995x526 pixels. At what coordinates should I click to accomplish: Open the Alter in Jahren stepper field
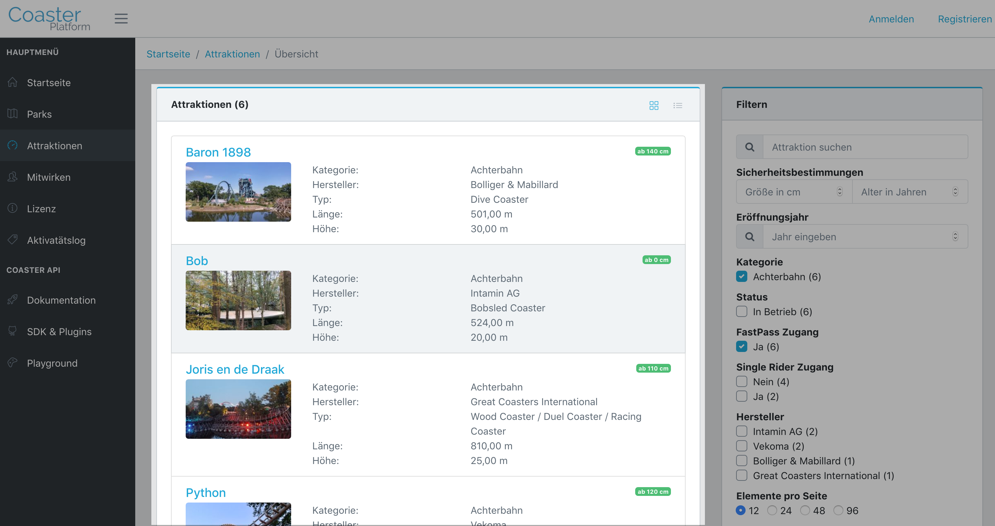point(910,192)
